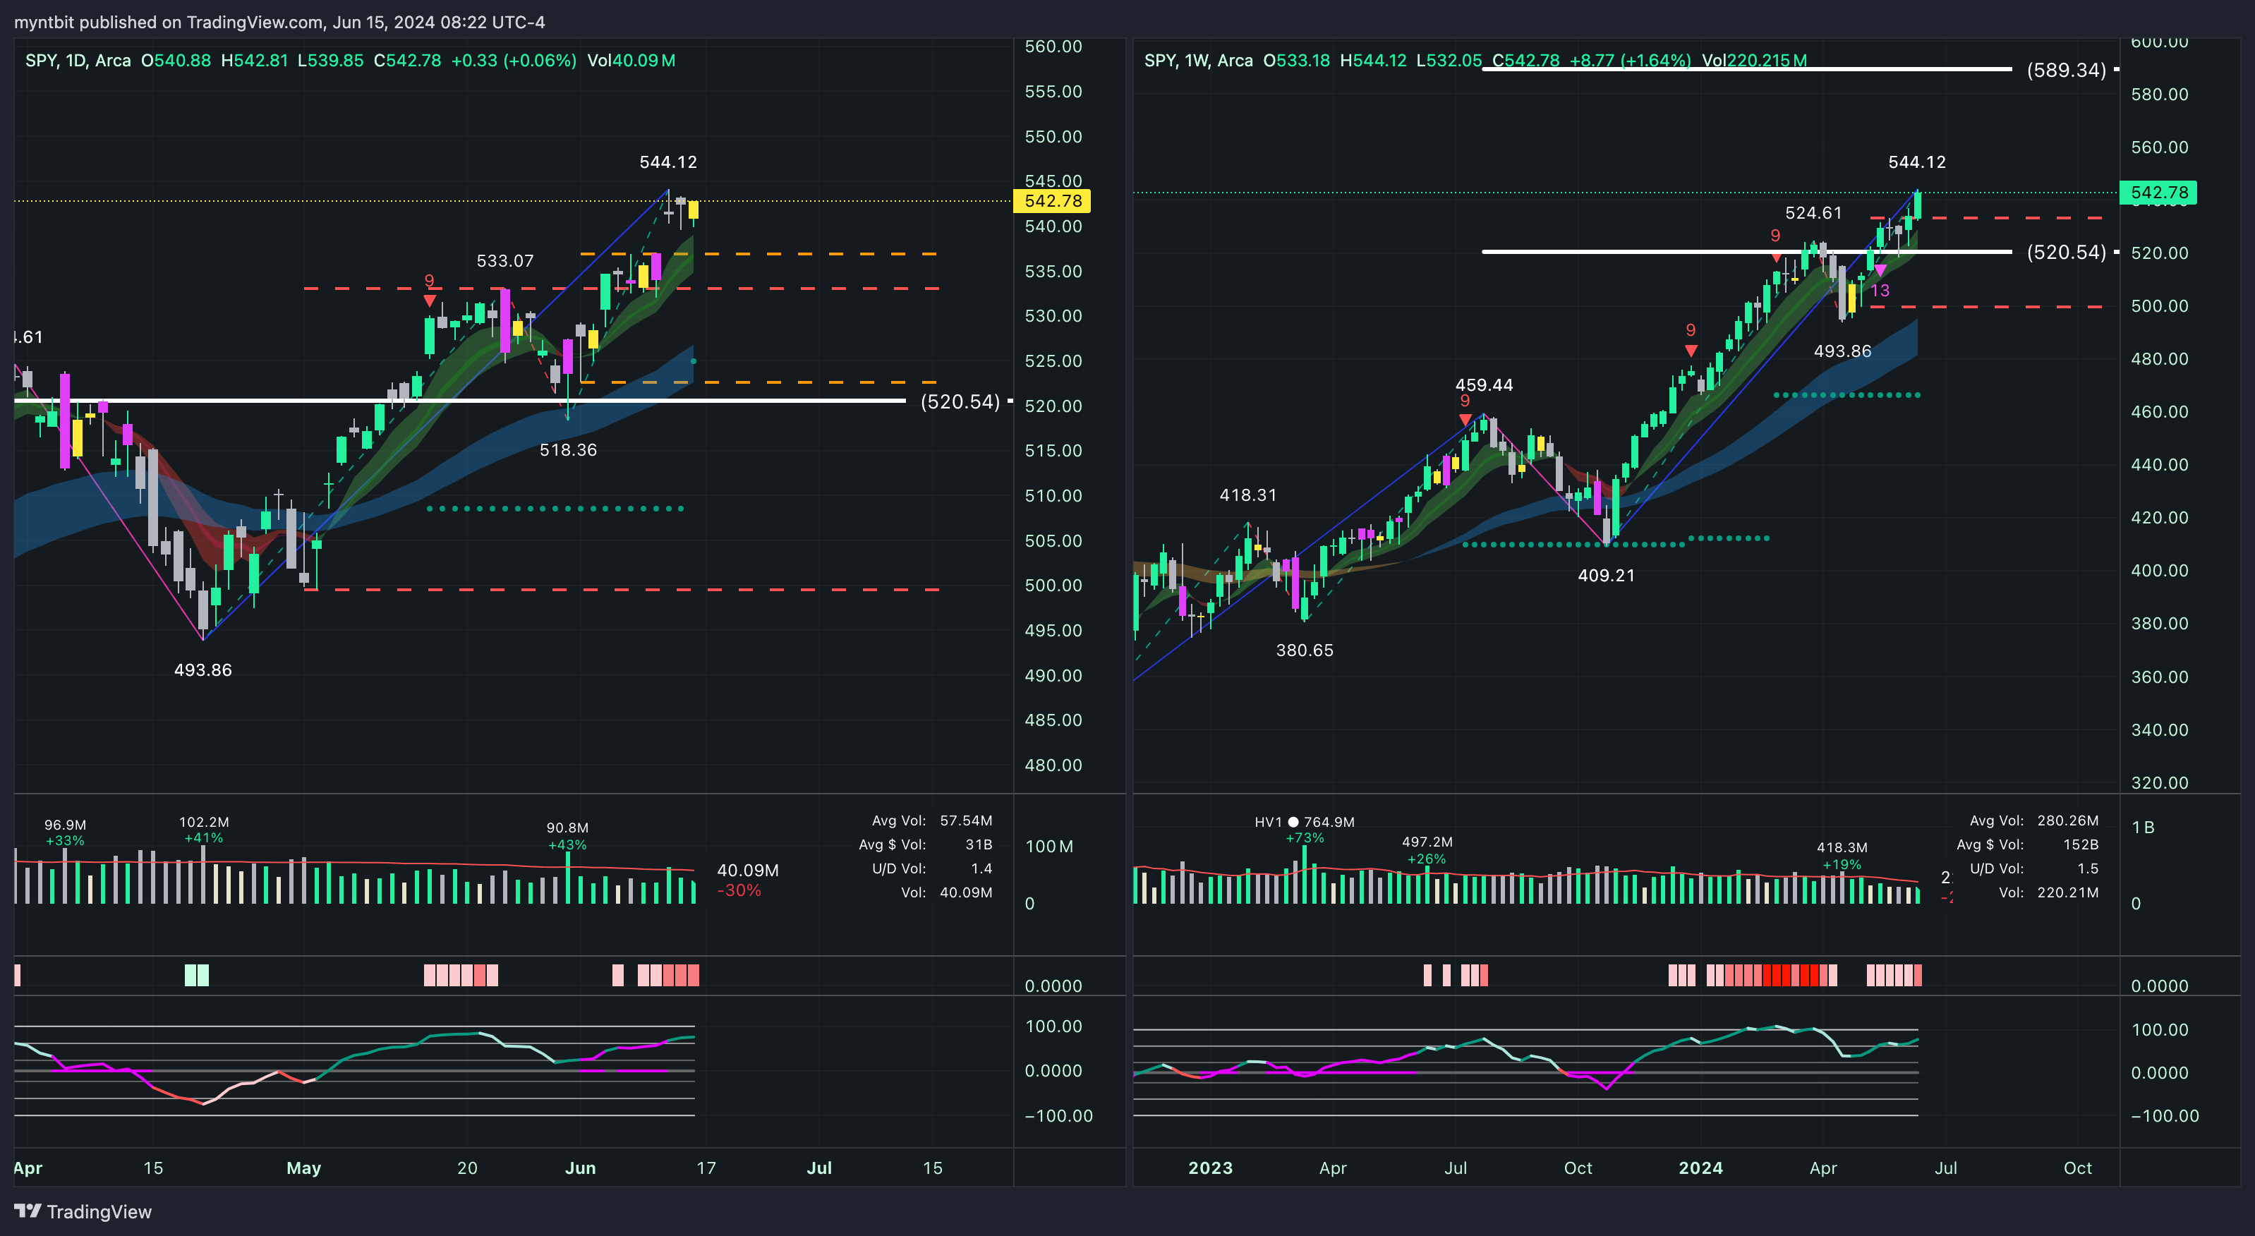This screenshot has width=2255, height=1236.
Task: Click the 544.12 high label on weekly chart
Action: [x=1917, y=162]
